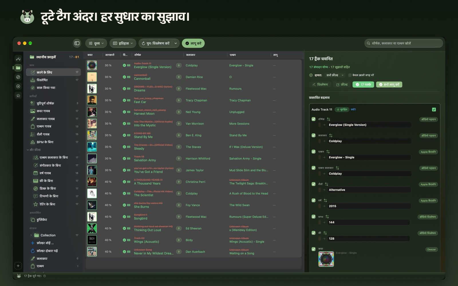Viewport: 458px width, 286px height.
Task: Click the dashed plus icon at rail bottom
Action: [18, 266]
